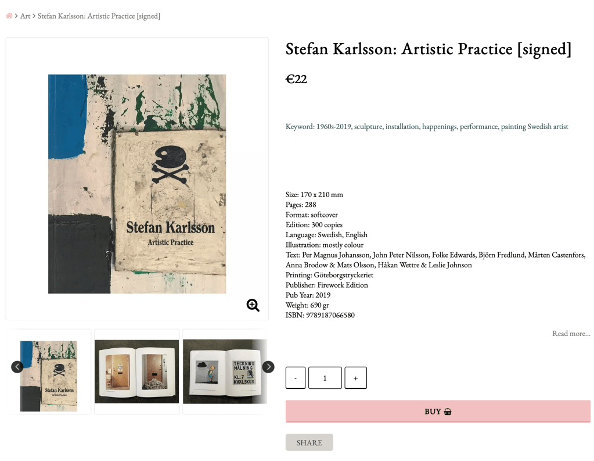The width and height of the screenshot is (594, 461).
Task: Click the home icon in breadcrumb
Action: tap(9, 16)
